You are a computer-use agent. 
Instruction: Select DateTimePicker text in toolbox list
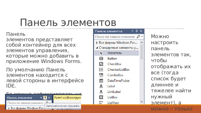118,81
